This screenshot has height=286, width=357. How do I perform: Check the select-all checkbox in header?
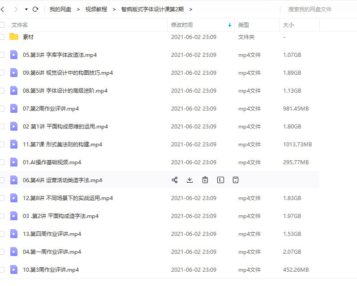coord(2,25)
